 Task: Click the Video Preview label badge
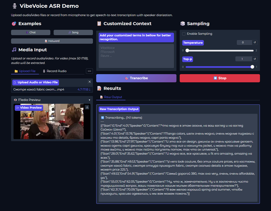point(28,108)
